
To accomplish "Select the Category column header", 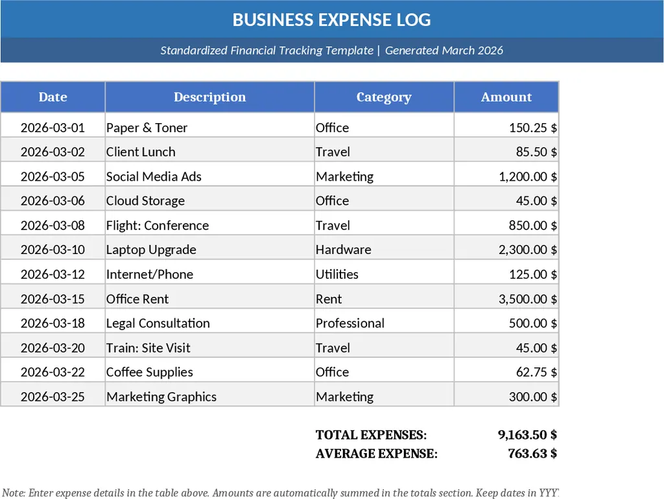I will (x=384, y=97).
